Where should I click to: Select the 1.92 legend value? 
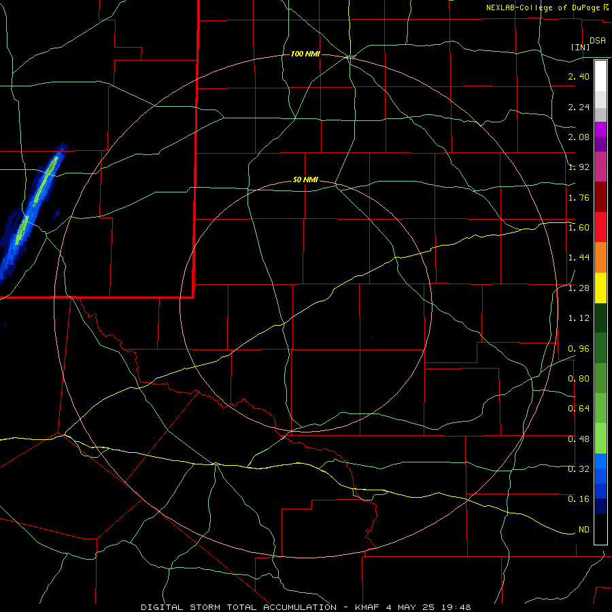579,167
